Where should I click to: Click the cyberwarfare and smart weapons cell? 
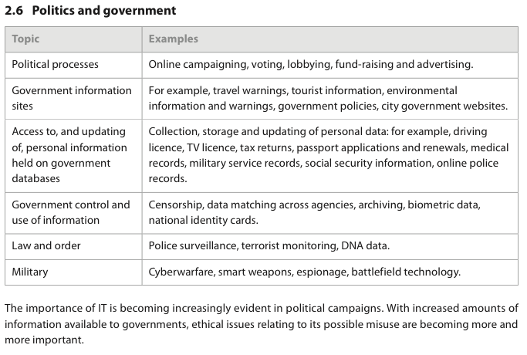304,272
